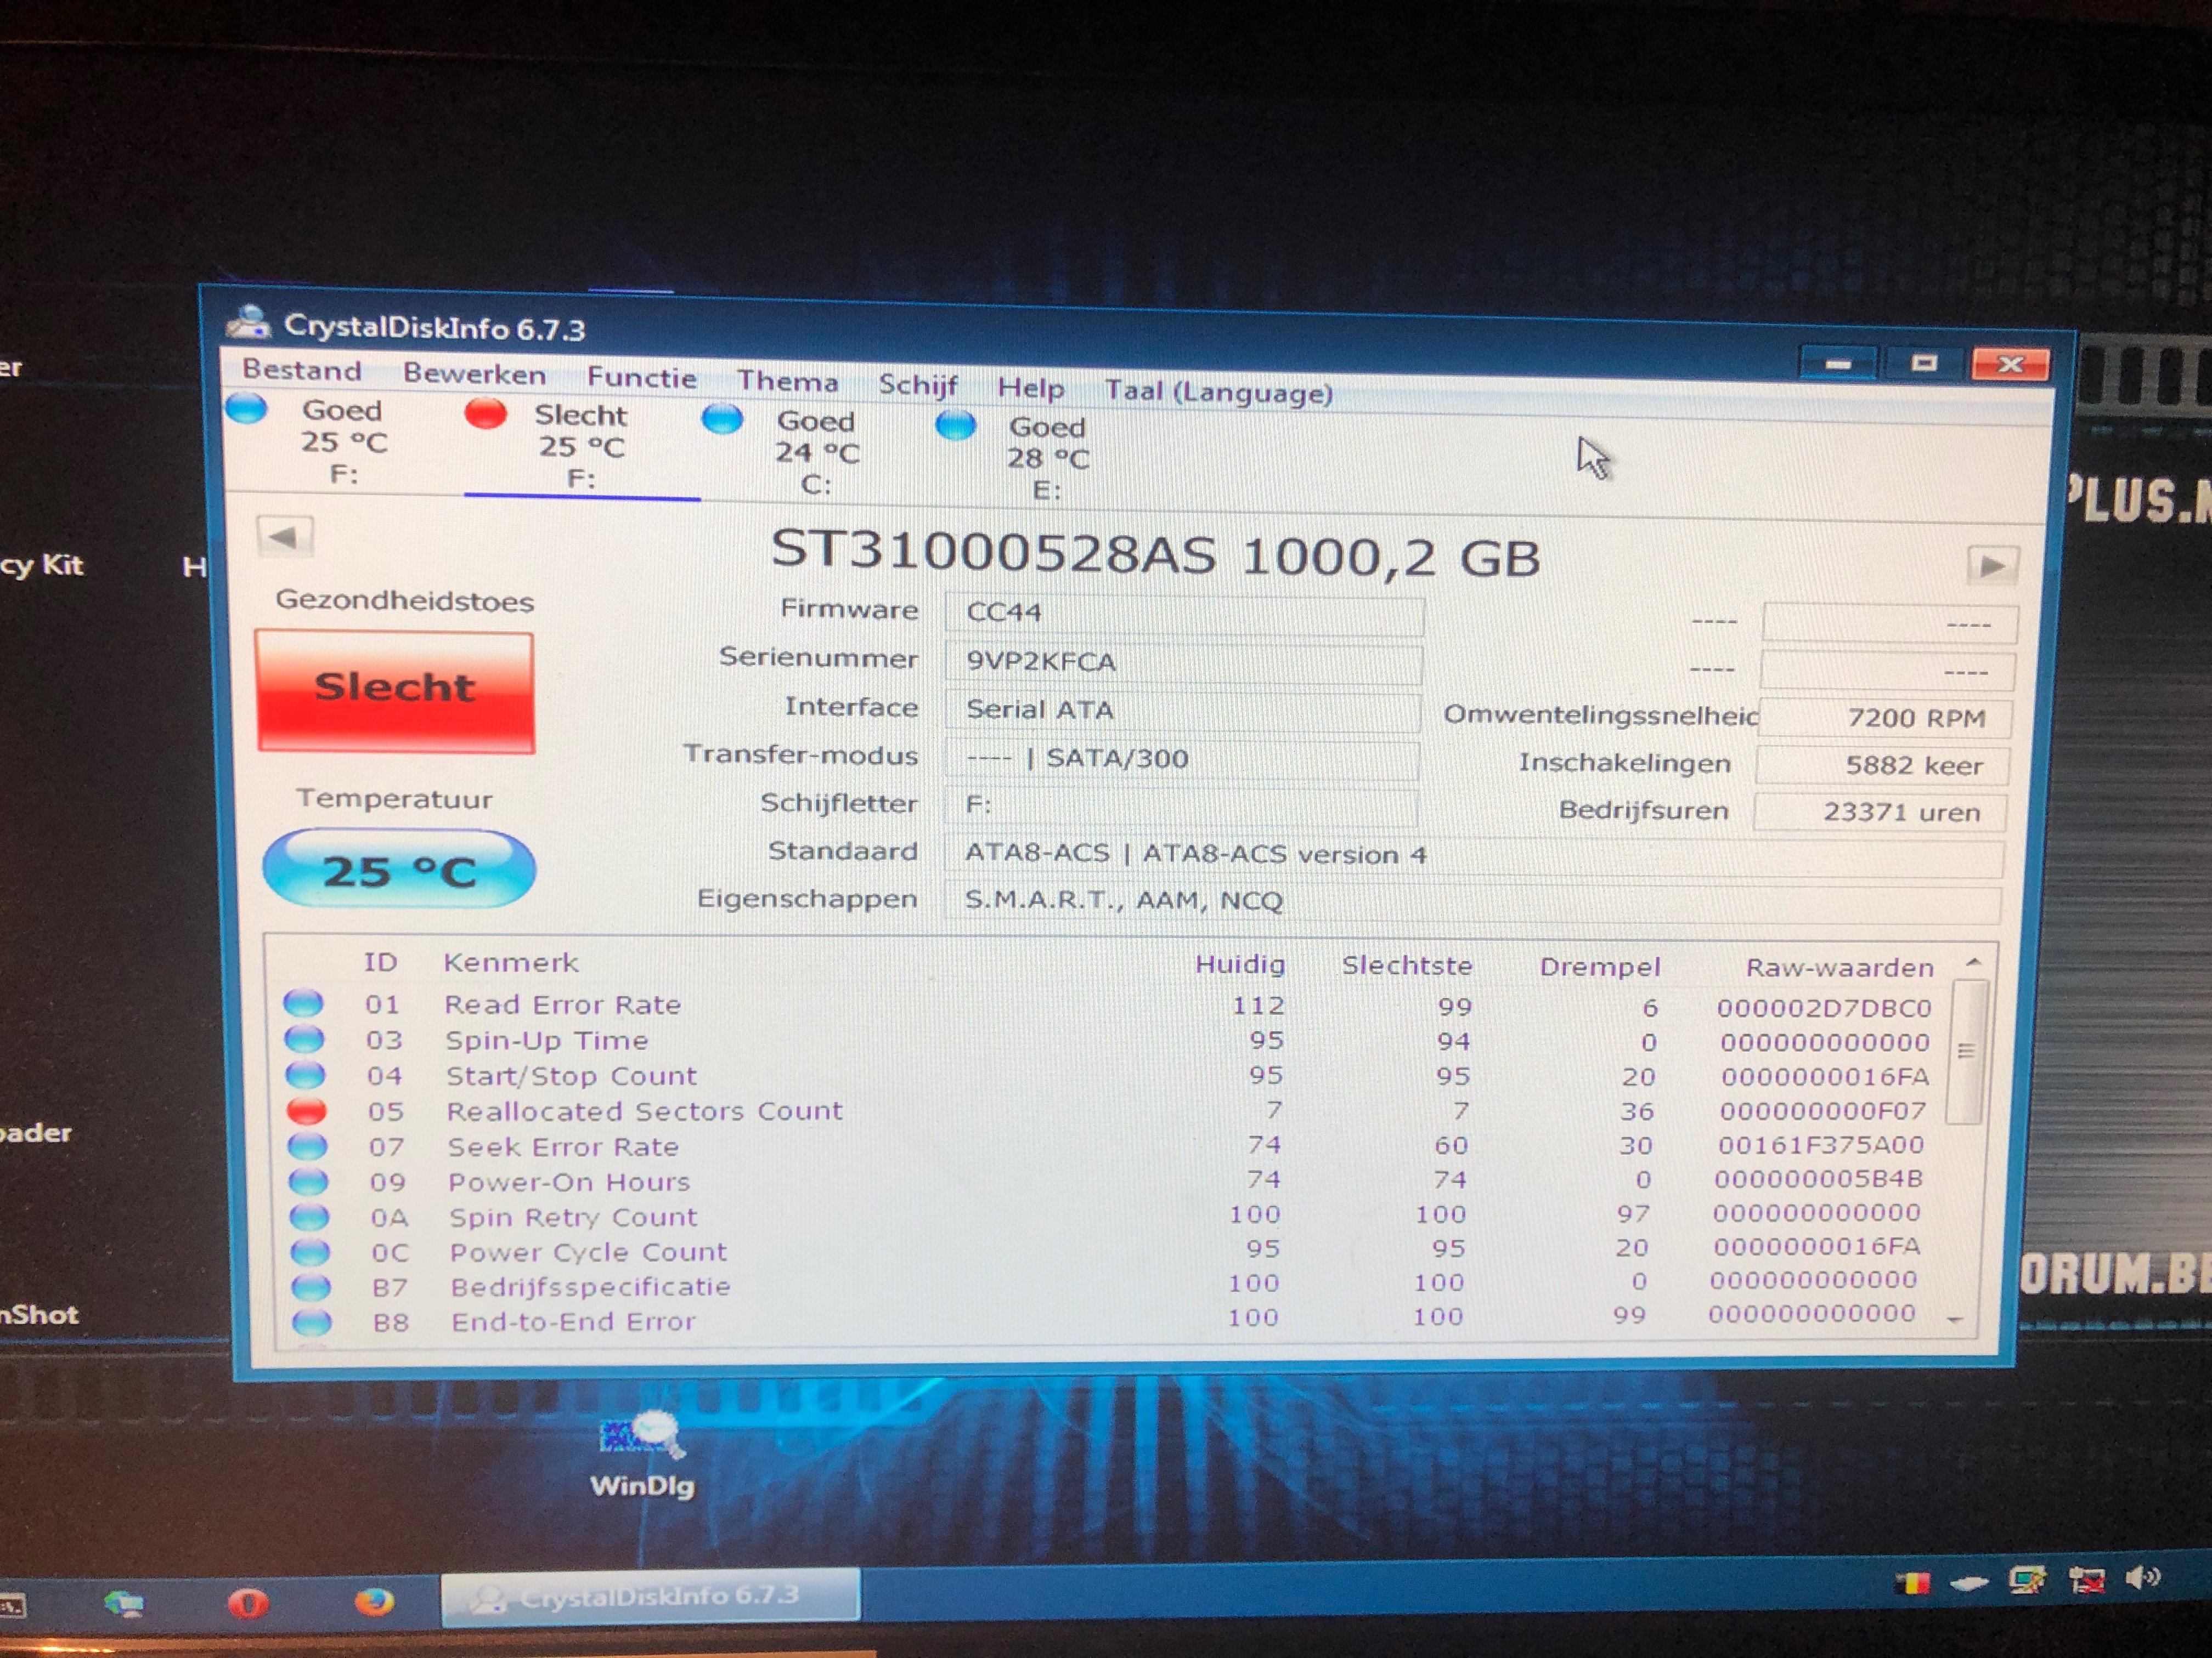2212x1658 pixels.
Task: Click the Kenmerk column header
Action: (x=510, y=962)
